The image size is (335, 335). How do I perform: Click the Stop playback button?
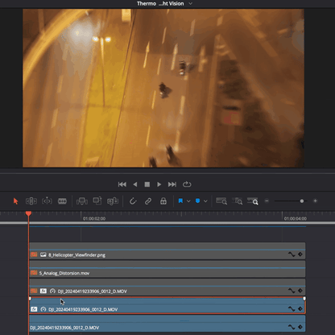[147, 184]
